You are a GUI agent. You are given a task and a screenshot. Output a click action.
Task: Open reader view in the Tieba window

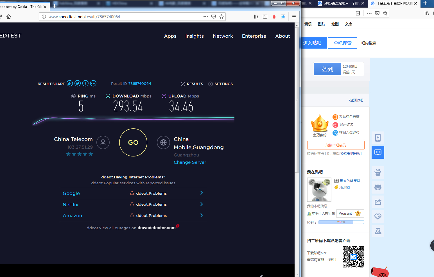[x=358, y=13]
